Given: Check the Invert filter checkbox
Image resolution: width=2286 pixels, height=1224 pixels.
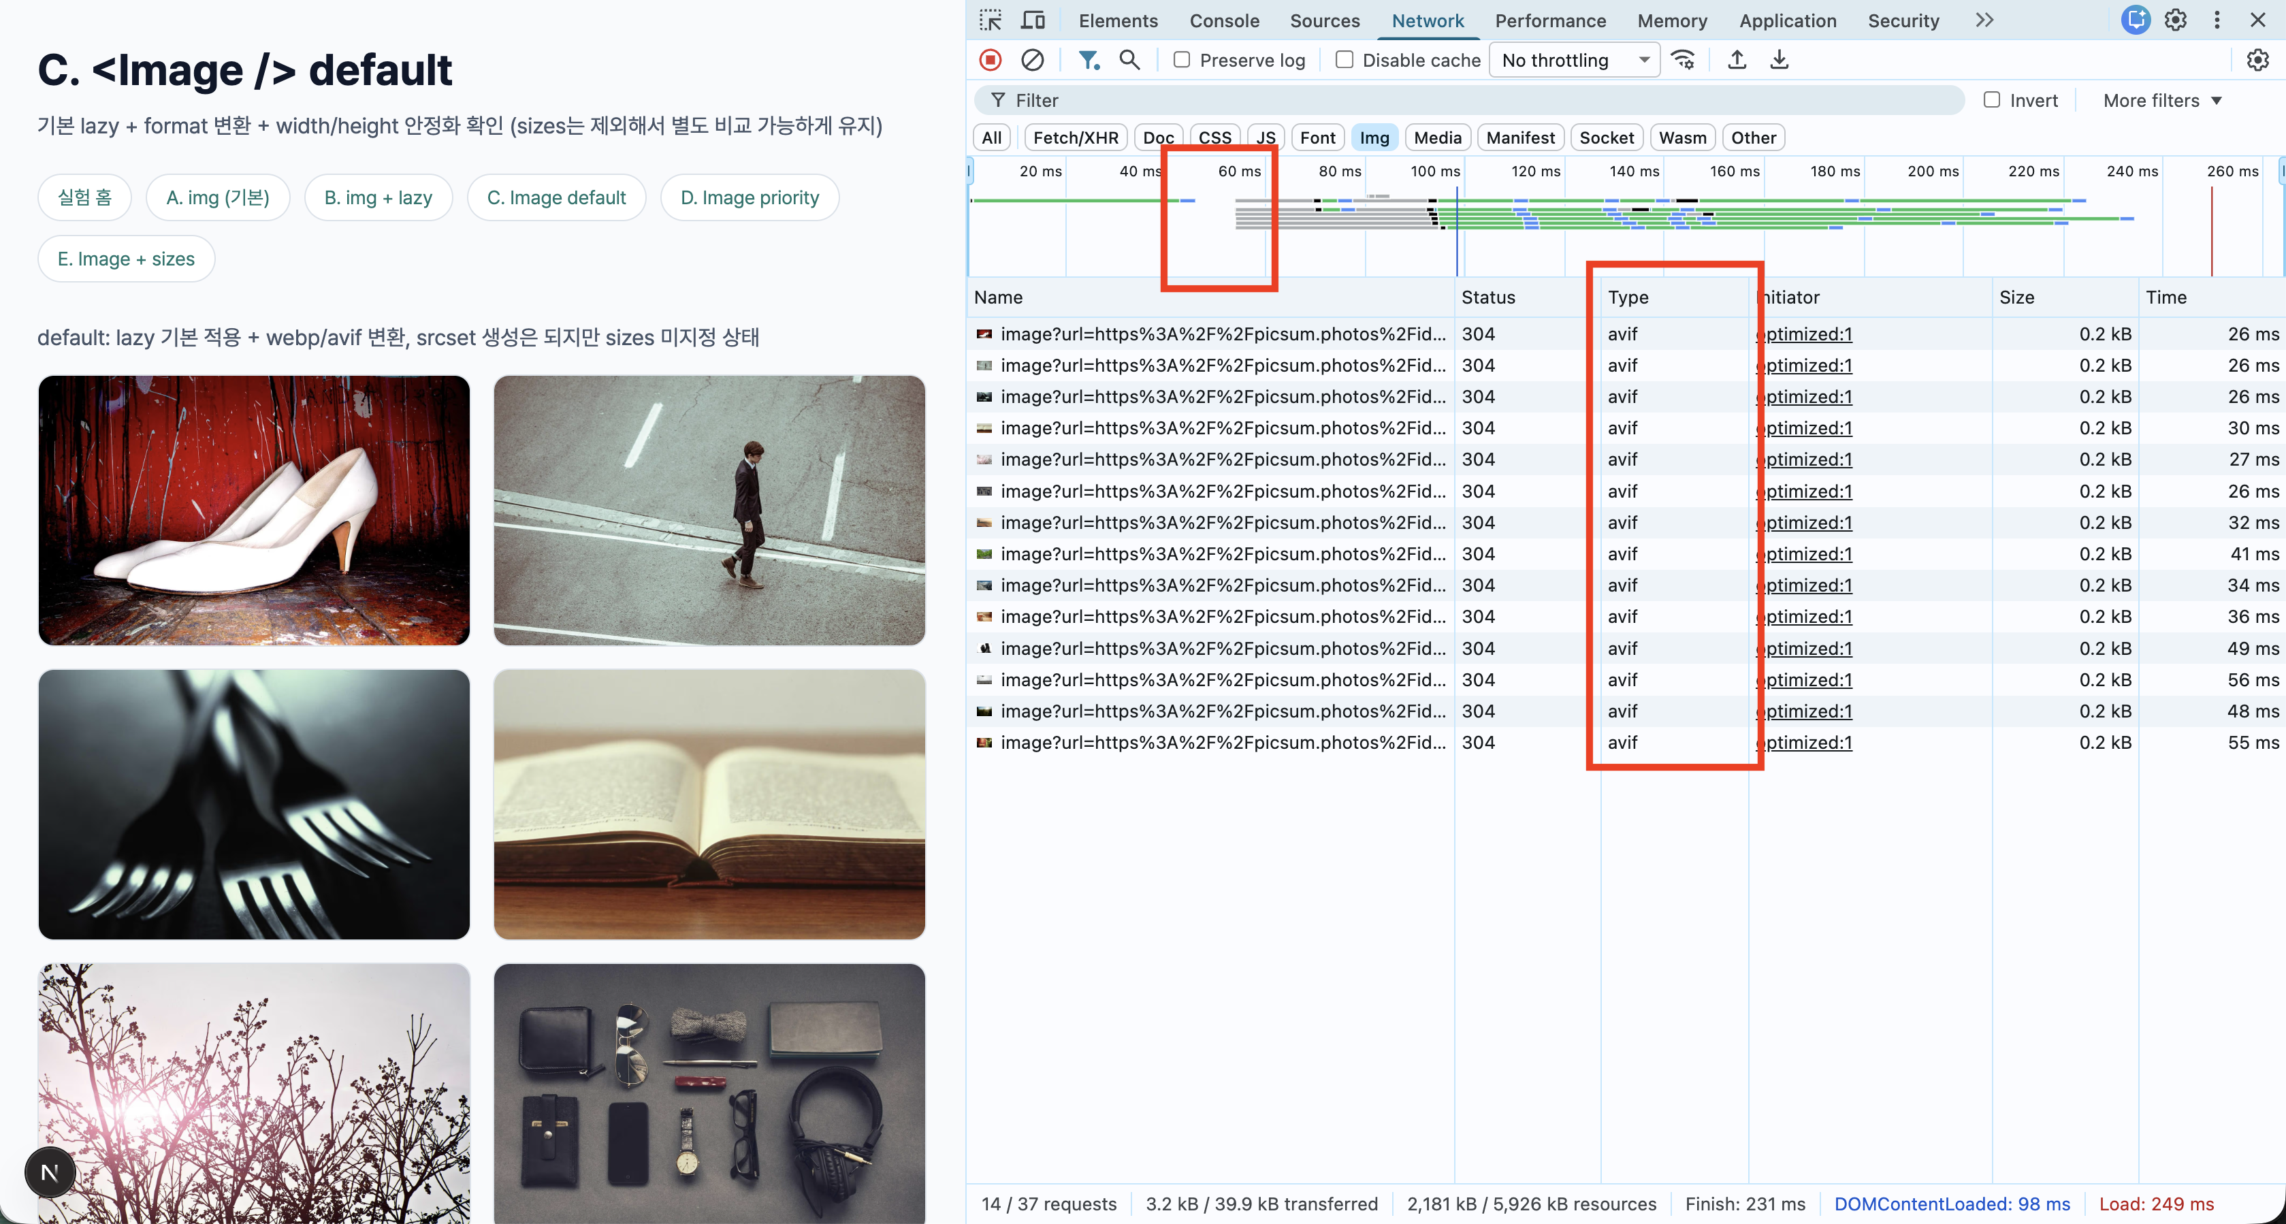Looking at the screenshot, I should [x=1991, y=99].
